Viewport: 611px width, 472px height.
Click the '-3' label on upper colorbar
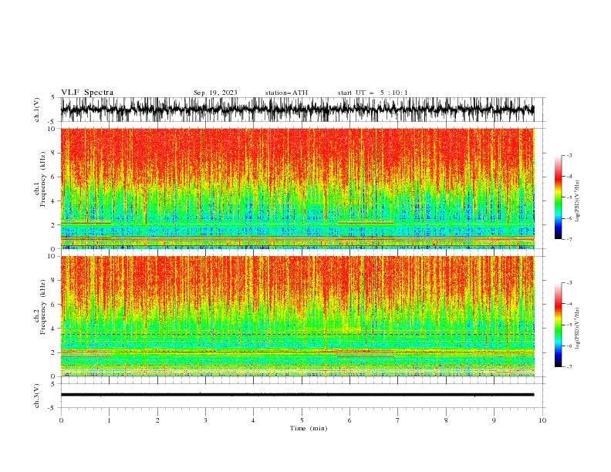coord(569,155)
